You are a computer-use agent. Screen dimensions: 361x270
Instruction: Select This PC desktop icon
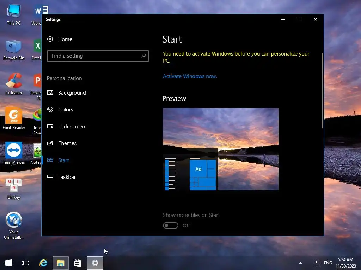[14, 15]
